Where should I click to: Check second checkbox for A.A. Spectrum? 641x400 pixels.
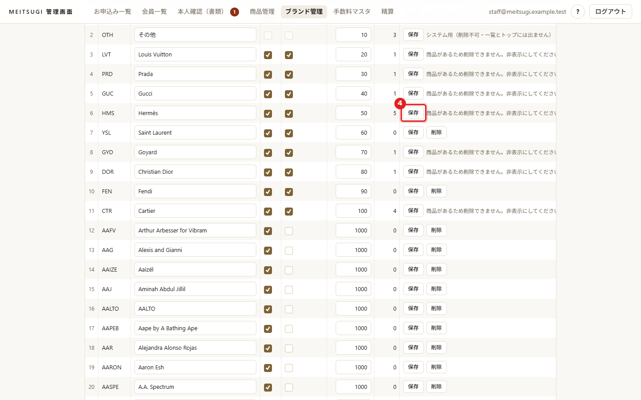[x=289, y=388]
